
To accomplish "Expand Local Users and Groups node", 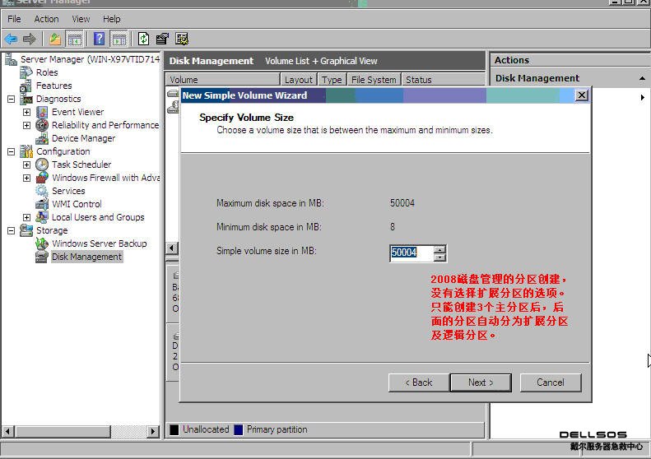I will click(x=26, y=217).
